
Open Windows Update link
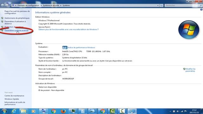pyautogui.click(x=12, y=99)
